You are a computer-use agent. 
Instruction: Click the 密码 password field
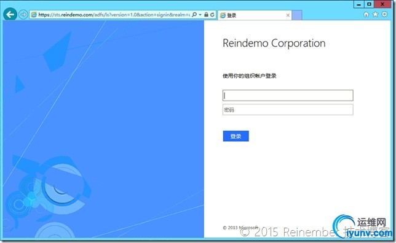click(x=288, y=110)
